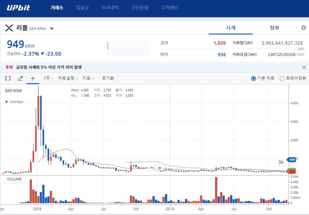The height and width of the screenshot is (215, 309).
Task: Open chart settings gear icon
Action: [304, 28]
